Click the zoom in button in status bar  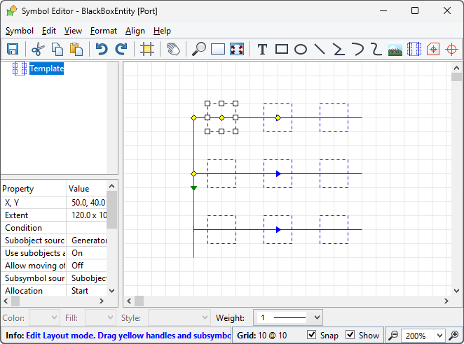(x=453, y=336)
